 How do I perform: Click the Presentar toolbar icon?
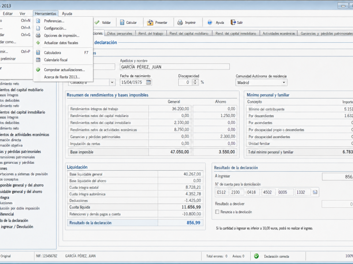(x=150, y=22)
